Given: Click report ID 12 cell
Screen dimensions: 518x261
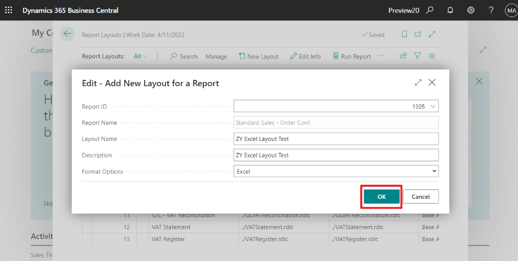Looking at the screenshot, I should click(114, 227).
